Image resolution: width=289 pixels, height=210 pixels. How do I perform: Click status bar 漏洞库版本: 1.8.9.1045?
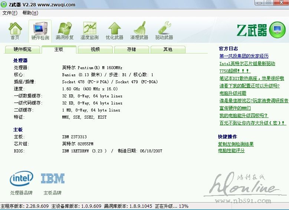click(128, 206)
